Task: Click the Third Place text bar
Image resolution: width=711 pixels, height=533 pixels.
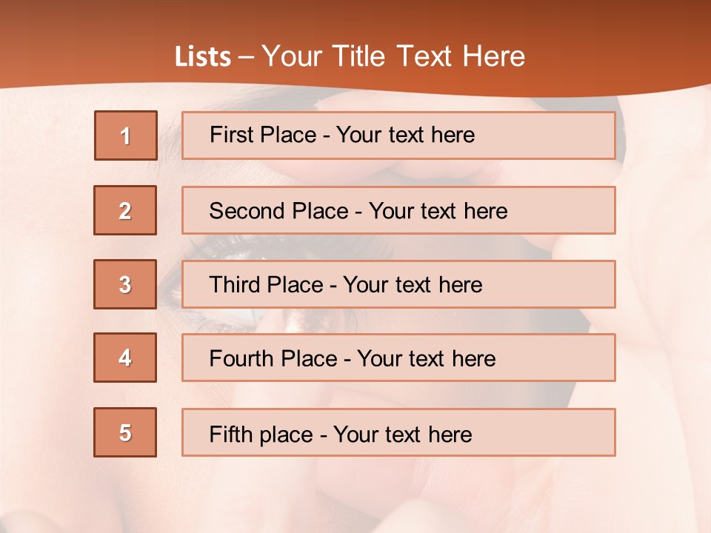Action: [398, 284]
